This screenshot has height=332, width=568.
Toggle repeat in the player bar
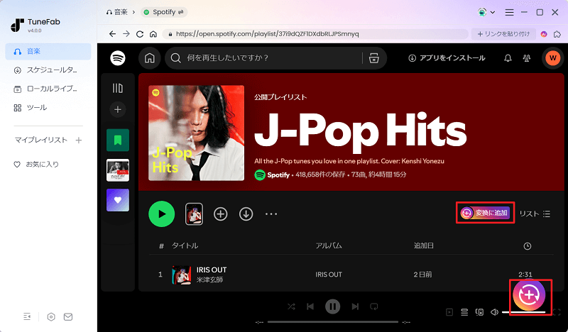(374, 306)
